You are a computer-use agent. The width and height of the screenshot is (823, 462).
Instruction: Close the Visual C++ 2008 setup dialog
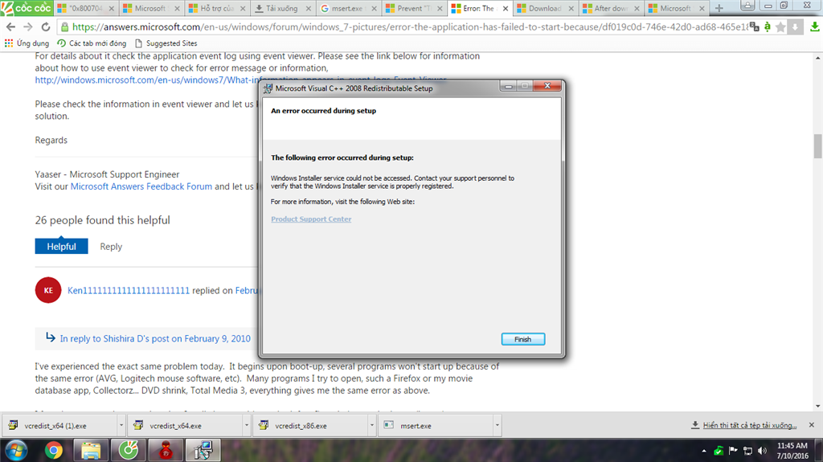pyautogui.click(x=547, y=86)
